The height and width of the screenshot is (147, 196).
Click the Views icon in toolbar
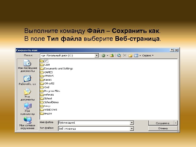click(136, 56)
